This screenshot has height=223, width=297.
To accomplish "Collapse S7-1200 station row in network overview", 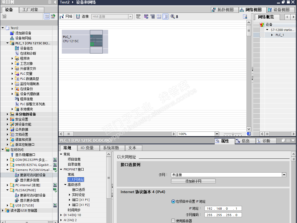I will (x=267, y=30).
